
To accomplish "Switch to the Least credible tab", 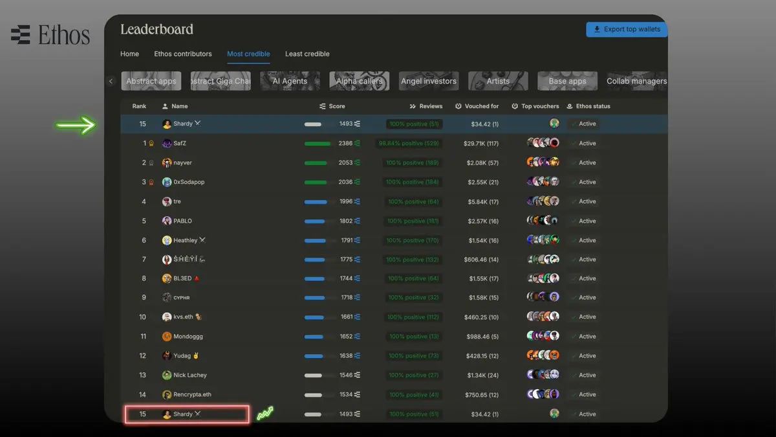I will 307,54.
